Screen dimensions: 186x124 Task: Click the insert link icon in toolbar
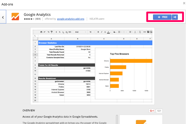[x=144, y=32]
